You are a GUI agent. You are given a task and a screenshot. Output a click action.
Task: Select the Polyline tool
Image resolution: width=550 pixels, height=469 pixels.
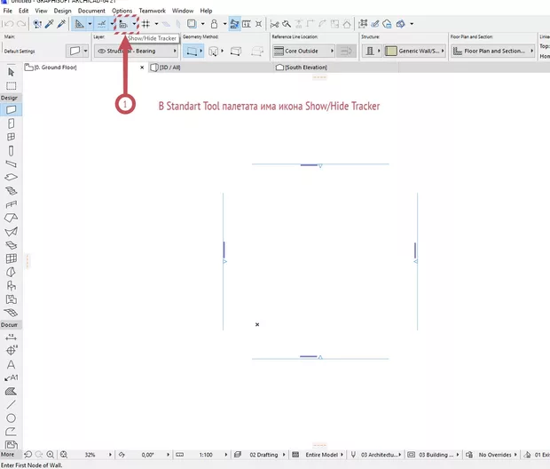(x=11, y=432)
